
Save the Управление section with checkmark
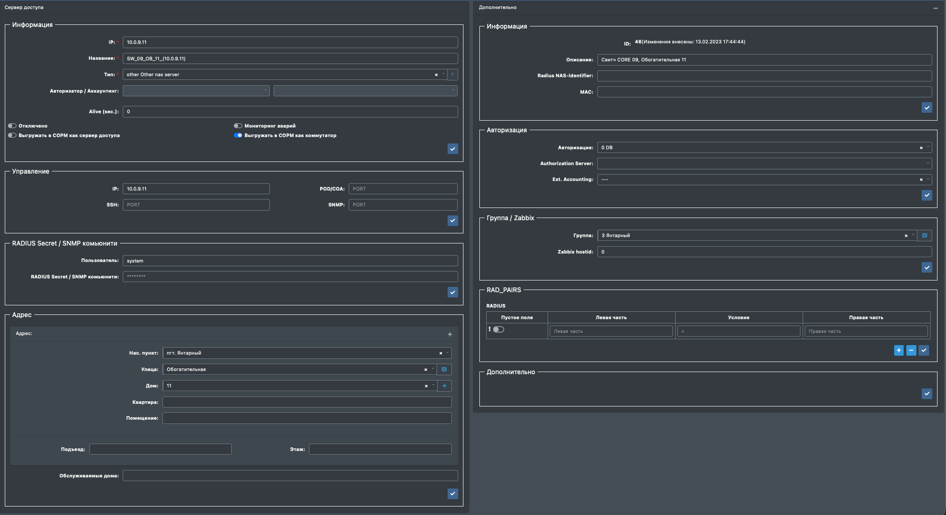452,221
